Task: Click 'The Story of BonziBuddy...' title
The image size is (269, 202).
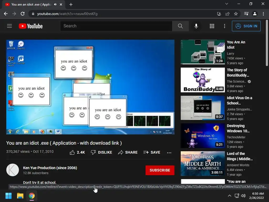Action: click(x=238, y=73)
